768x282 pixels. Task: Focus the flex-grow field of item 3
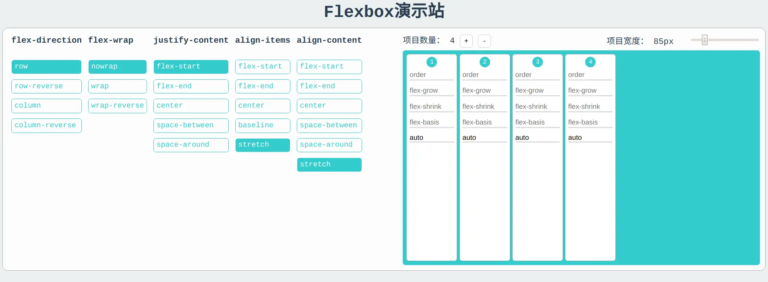pos(537,91)
